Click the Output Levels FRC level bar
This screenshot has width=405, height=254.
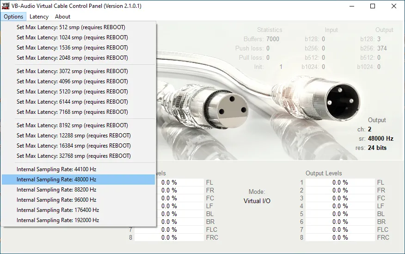[340, 237]
